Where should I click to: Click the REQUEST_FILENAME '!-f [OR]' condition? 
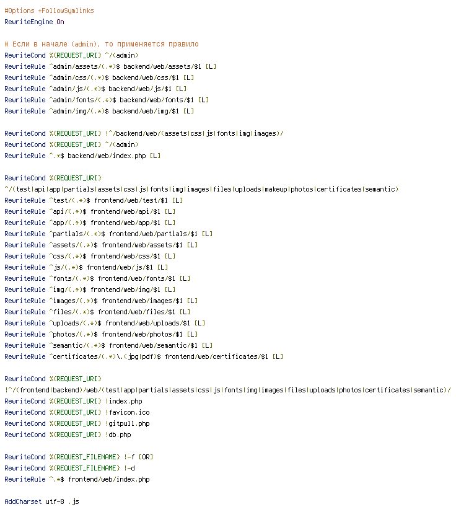(79, 457)
